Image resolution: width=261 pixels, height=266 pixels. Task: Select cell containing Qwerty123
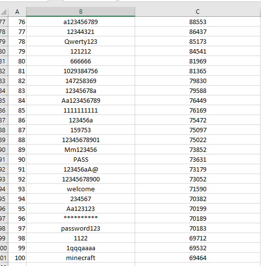[81, 41]
